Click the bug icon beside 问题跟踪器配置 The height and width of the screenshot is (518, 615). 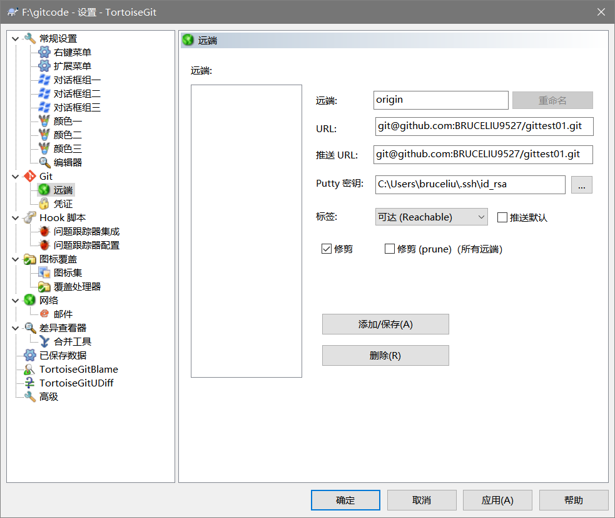[44, 245]
